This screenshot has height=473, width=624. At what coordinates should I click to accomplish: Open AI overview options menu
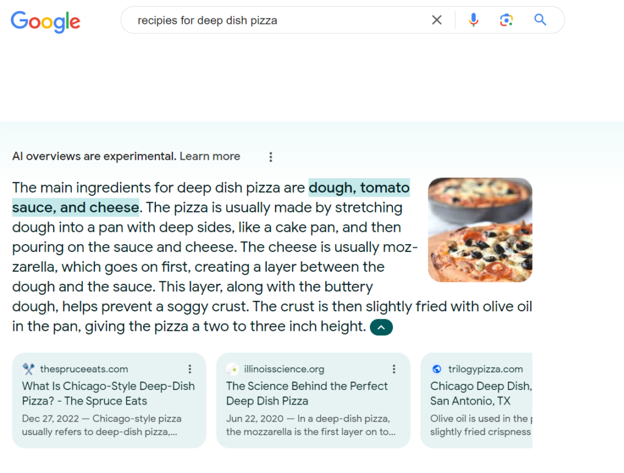[271, 157]
